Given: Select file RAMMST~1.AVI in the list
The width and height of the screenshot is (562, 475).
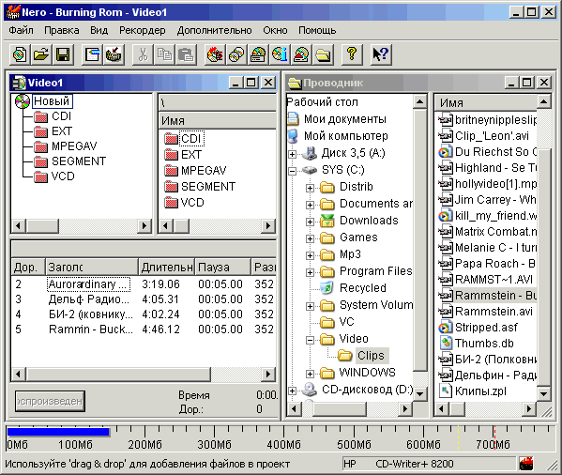Looking at the screenshot, I should click(494, 279).
